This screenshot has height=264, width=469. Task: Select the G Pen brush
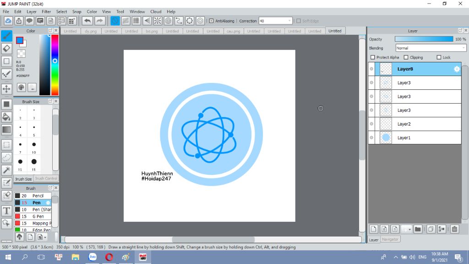click(x=33, y=216)
